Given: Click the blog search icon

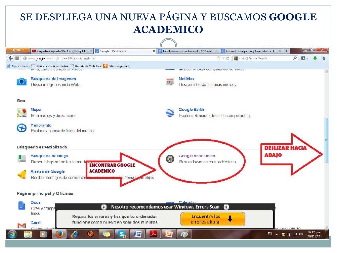Looking at the screenshot, I should (22, 159).
